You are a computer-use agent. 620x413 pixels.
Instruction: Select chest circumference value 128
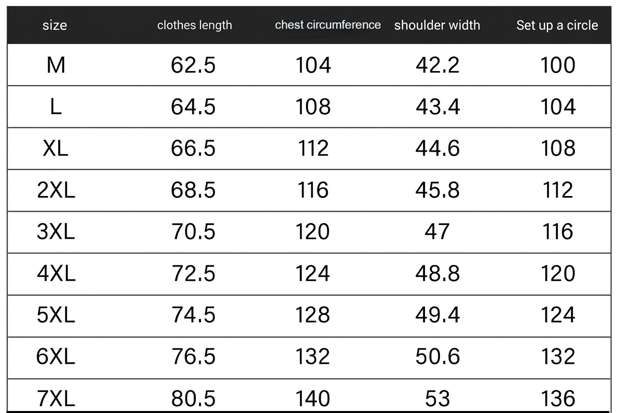(x=313, y=315)
